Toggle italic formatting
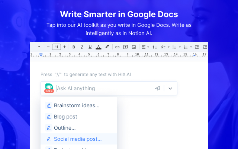Screen dimensions: 238x149 82,47
